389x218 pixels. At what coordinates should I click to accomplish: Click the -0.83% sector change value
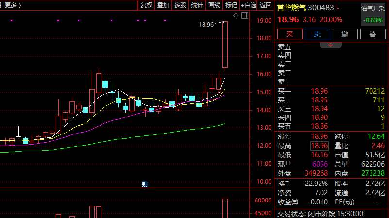(x=373, y=20)
